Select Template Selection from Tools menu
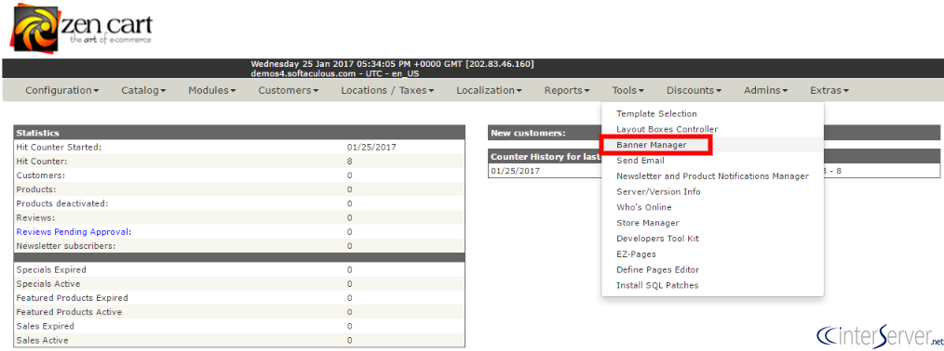The height and width of the screenshot is (351, 944). (x=656, y=114)
